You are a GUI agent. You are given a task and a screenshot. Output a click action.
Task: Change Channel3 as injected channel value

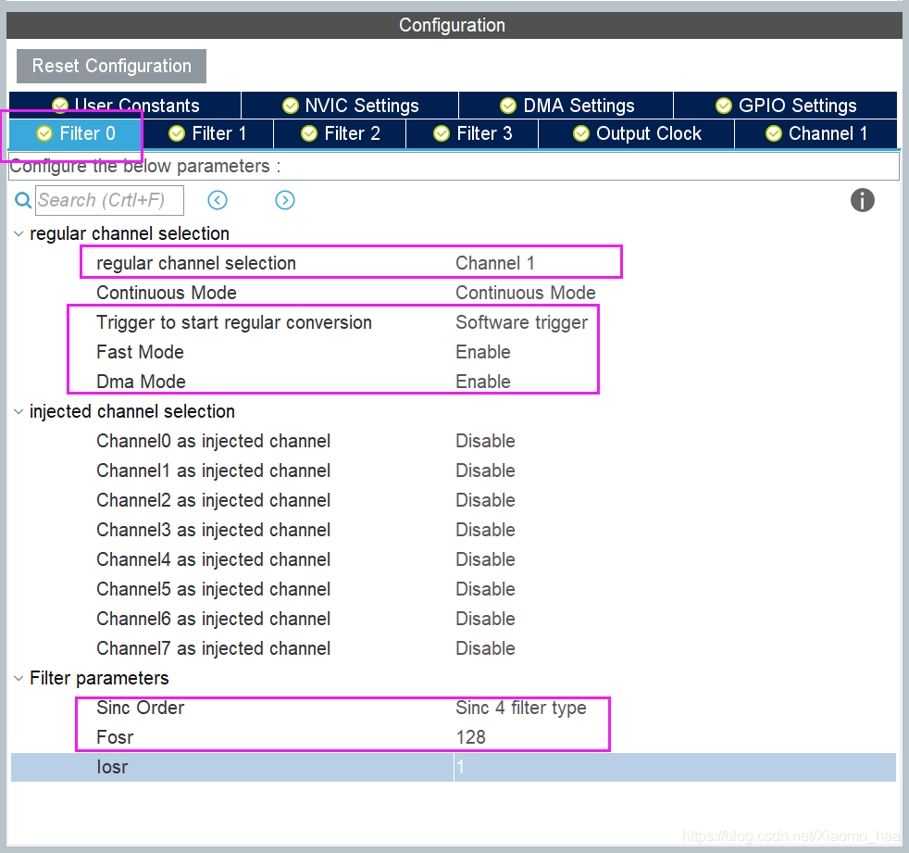(x=485, y=530)
